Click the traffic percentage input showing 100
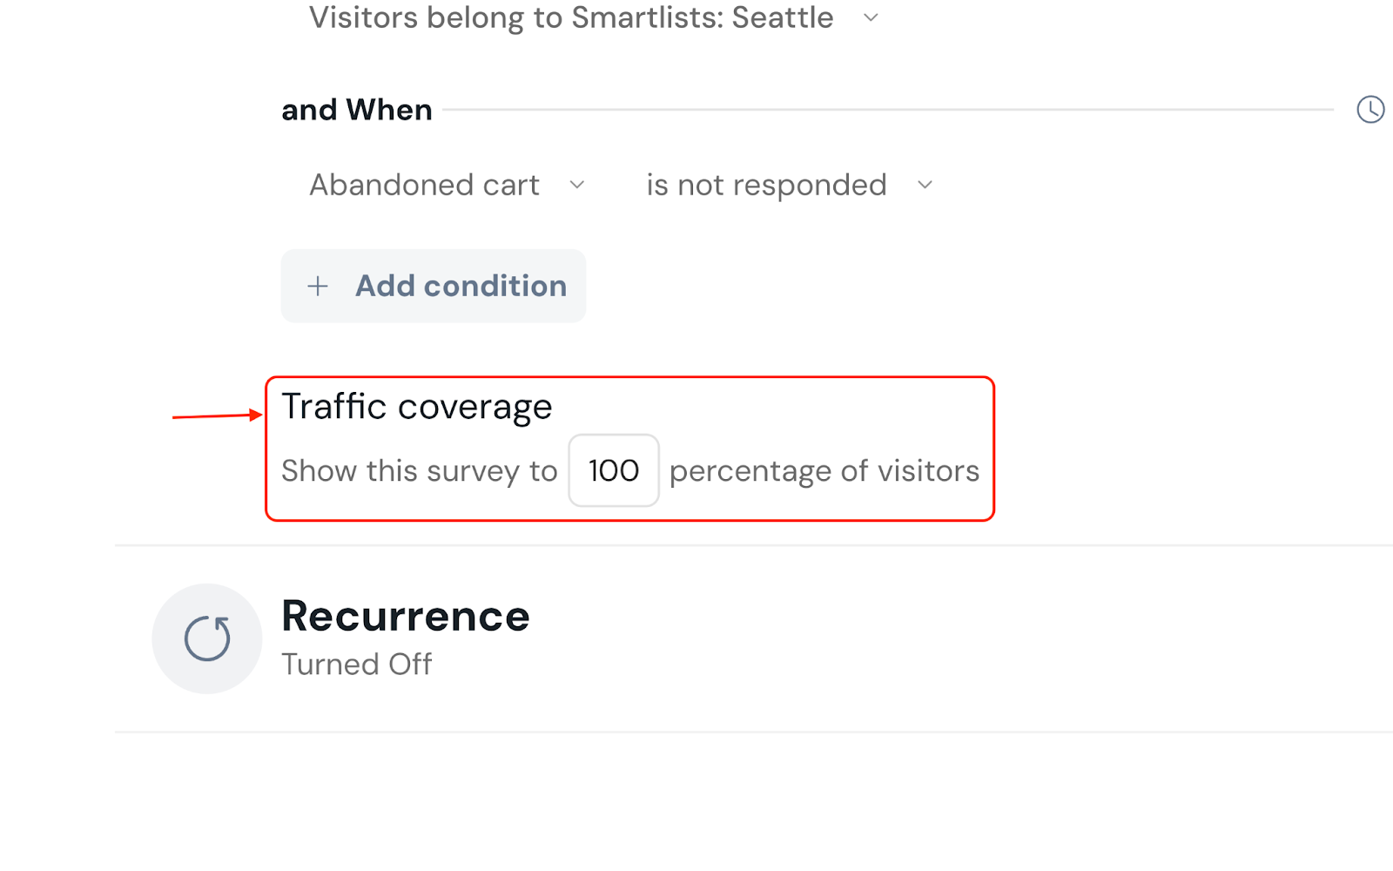Screen dimensions: 1393x871 [614, 470]
